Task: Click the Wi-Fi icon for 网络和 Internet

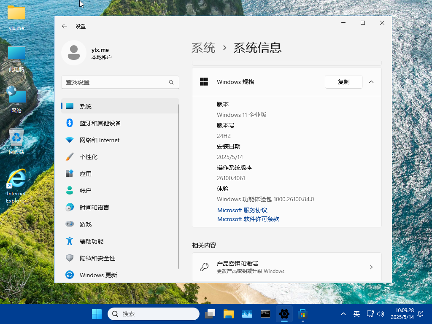Action: tap(70, 140)
